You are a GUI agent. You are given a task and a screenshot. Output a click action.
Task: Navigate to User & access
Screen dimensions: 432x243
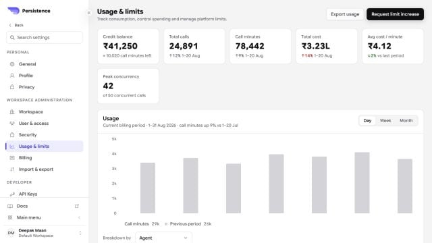tap(45, 123)
